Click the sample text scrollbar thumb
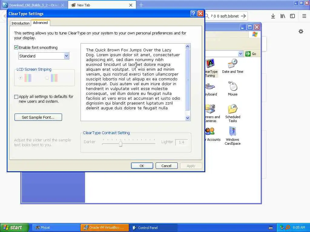This screenshot has width=310, height=232. pyautogui.click(x=188, y=80)
